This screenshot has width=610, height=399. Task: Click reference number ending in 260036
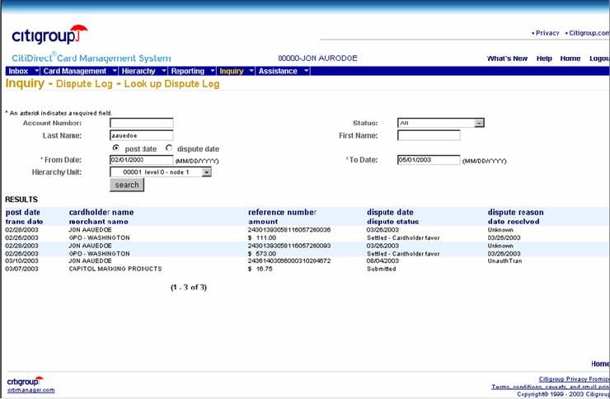click(x=289, y=230)
